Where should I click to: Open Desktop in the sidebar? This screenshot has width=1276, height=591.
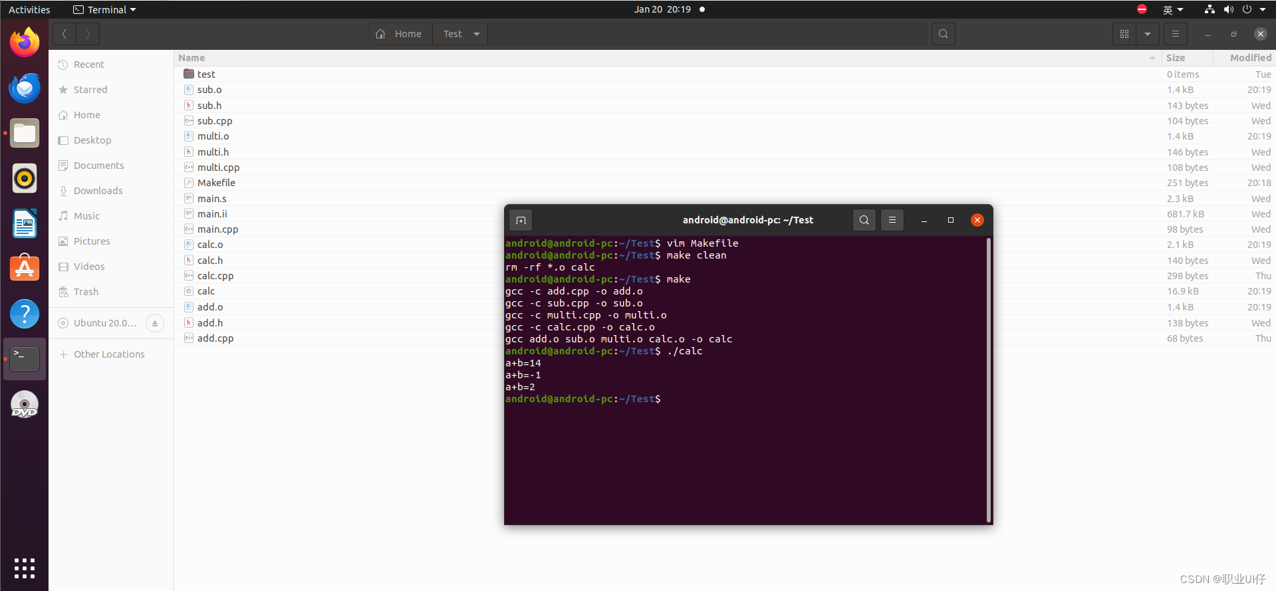point(111,140)
